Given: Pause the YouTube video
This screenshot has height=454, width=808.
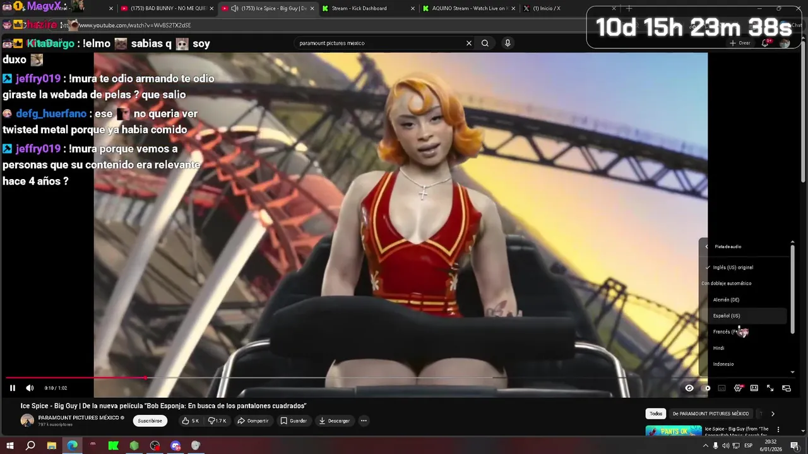Looking at the screenshot, I should pos(12,388).
